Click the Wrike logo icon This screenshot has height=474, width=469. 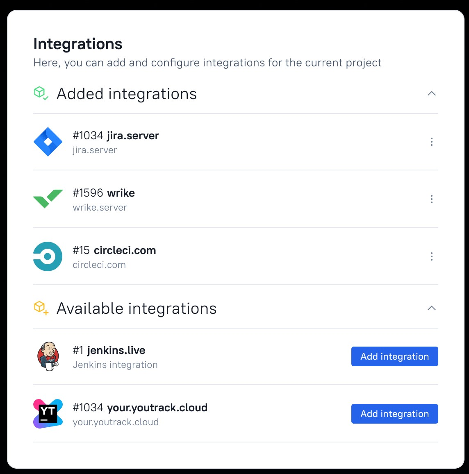48,199
